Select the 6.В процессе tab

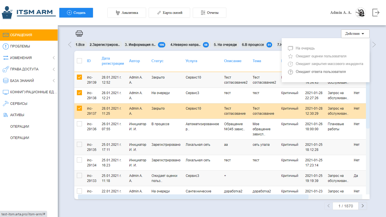(x=257, y=45)
